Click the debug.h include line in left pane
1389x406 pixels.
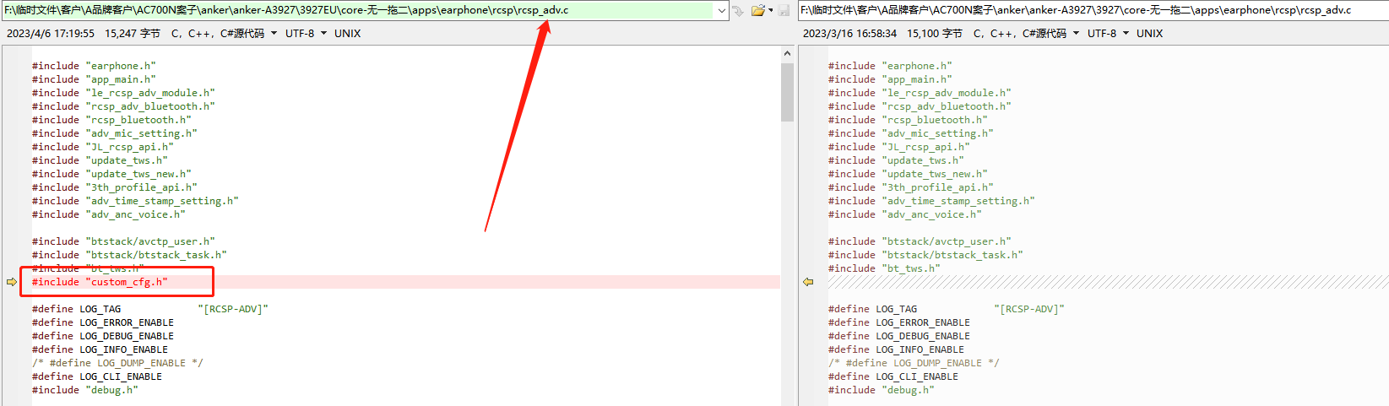tap(85, 390)
